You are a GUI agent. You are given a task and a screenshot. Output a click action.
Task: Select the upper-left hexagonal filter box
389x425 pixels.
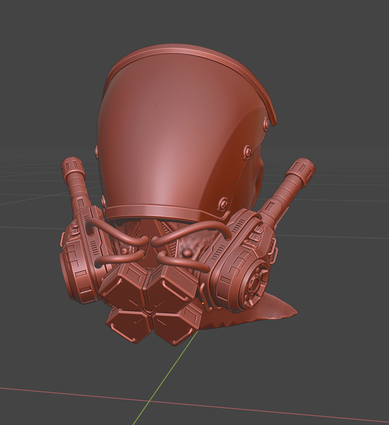[x=123, y=284]
